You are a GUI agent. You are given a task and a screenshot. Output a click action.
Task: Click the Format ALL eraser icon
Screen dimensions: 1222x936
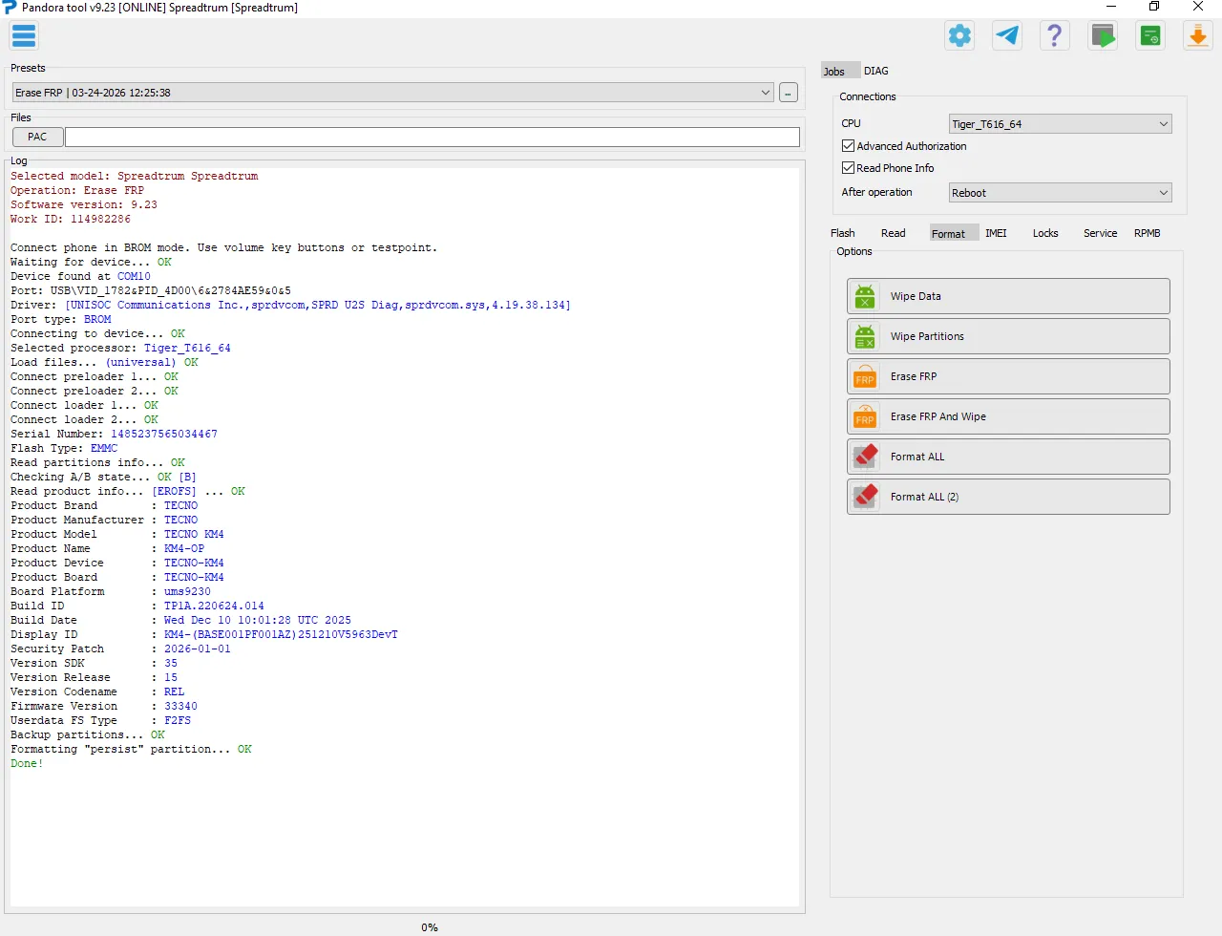pyautogui.click(x=865, y=457)
